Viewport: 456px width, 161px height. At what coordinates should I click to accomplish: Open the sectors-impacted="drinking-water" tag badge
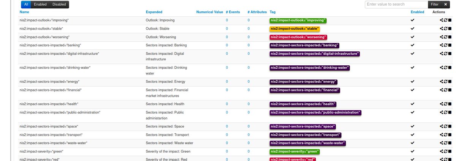(310, 68)
